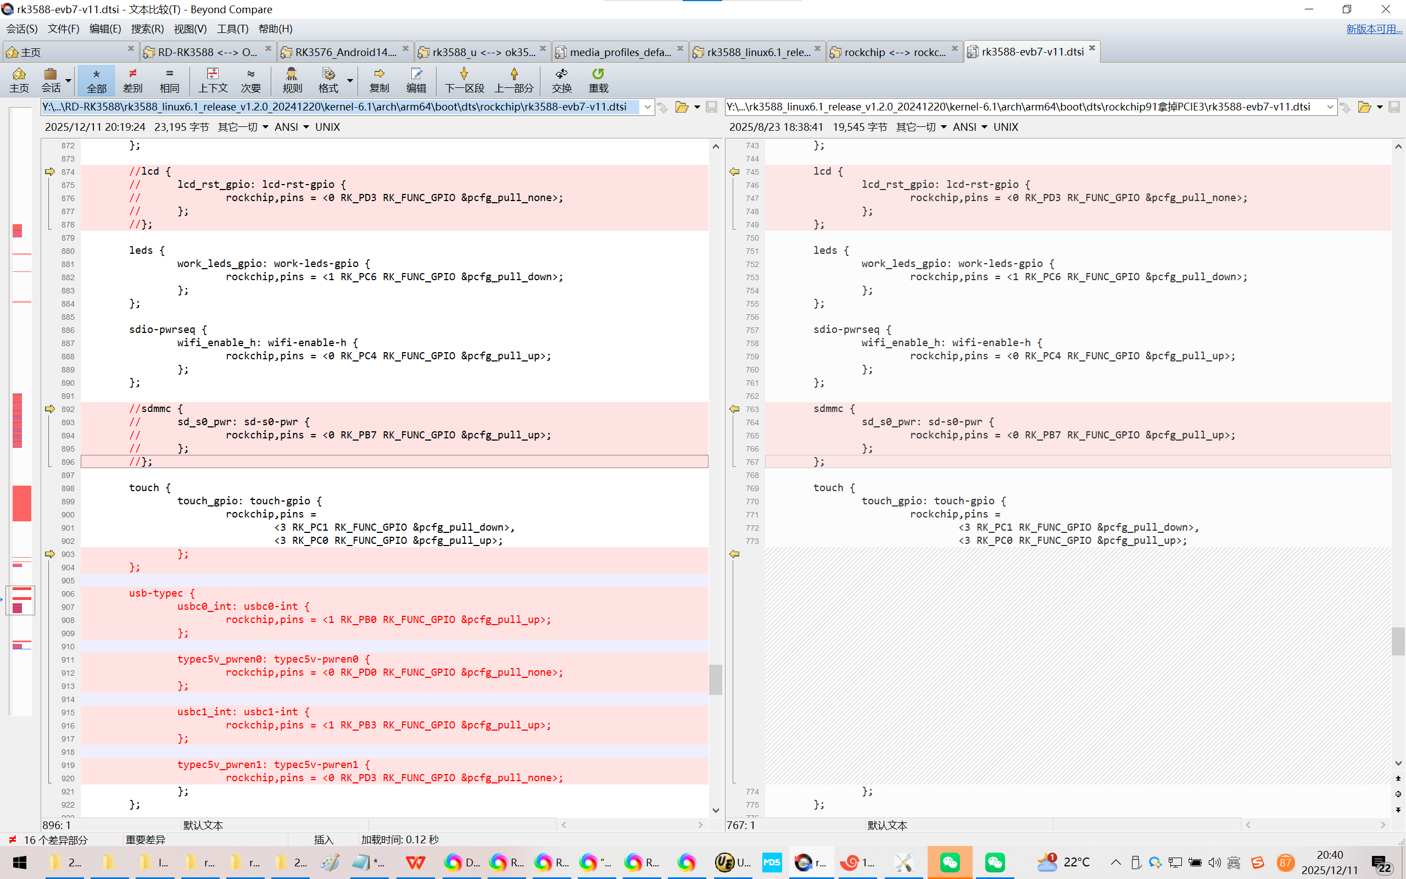
Task: Click the Home (主页) toolbar button
Action: click(19, 80)
